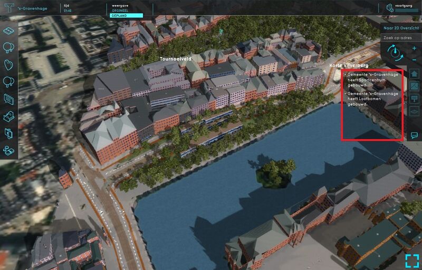Screen dimensions: 422x270
Task: Open the stacked money icon at sidebar bottom
Action: (x=9, y=149)
